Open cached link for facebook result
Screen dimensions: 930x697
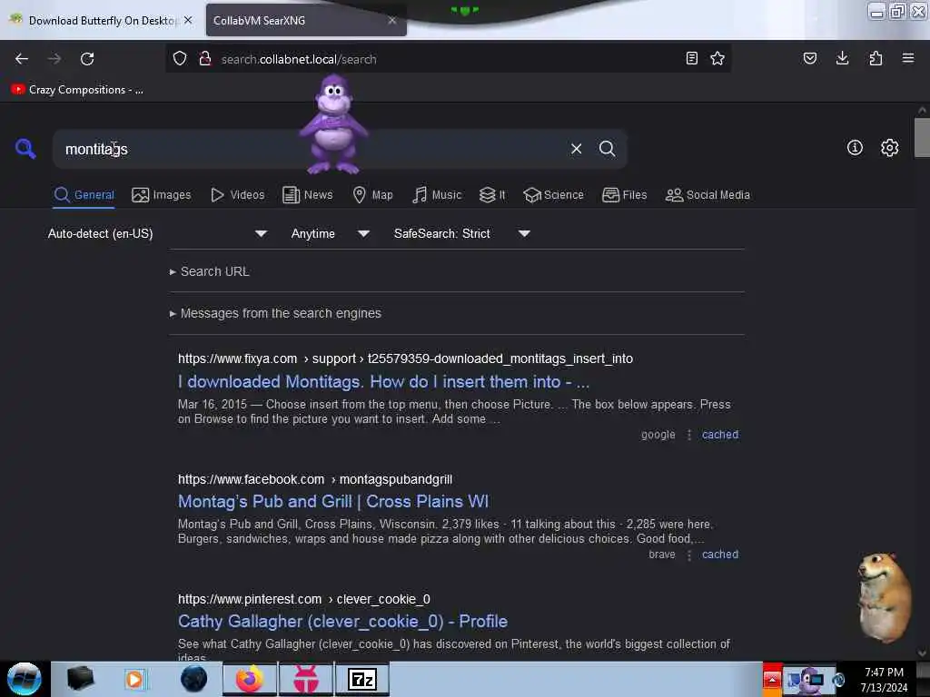[720, 555]
